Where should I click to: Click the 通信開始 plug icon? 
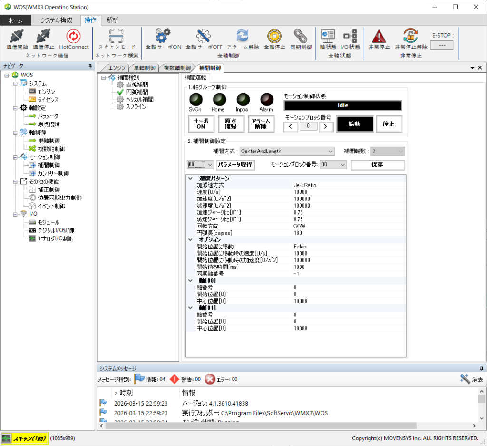(17, 37)
